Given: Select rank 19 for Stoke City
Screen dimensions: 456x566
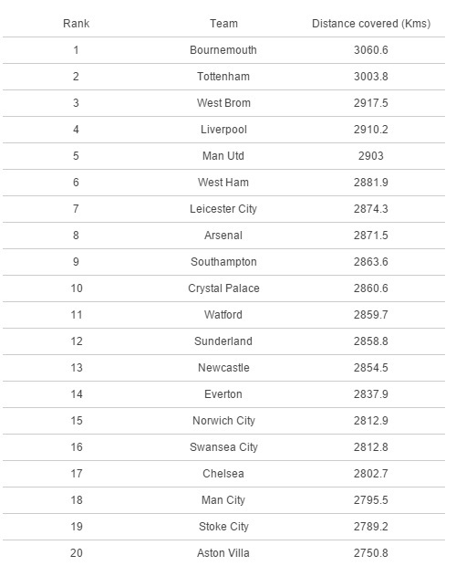Looking at the screenshot, I should pos(77,527).
